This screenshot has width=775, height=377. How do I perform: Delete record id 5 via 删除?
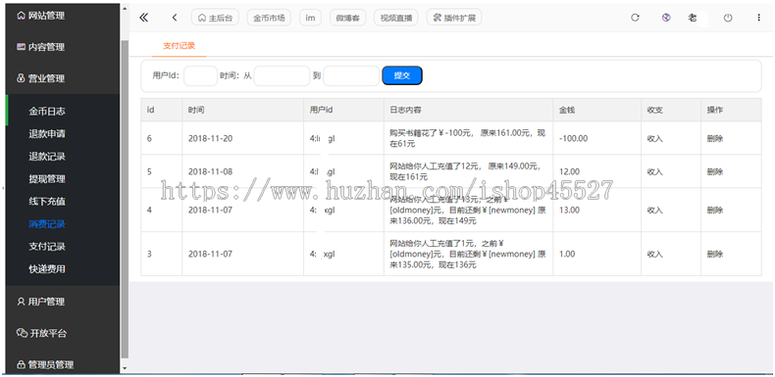point(715,171)
